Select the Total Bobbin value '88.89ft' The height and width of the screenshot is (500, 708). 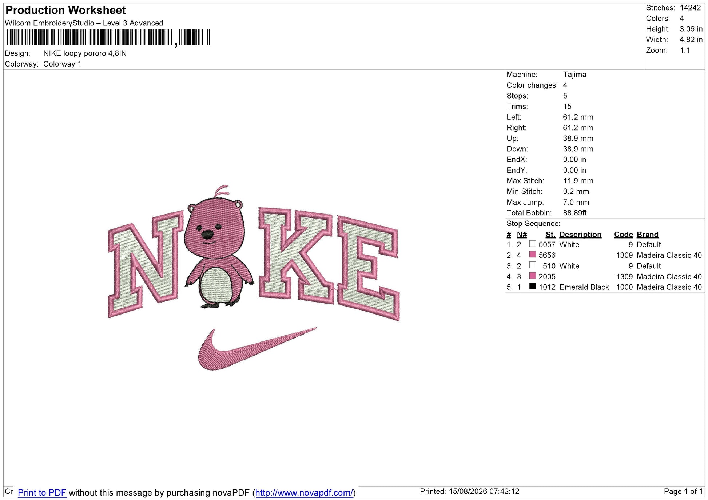(x=575, y=213)
